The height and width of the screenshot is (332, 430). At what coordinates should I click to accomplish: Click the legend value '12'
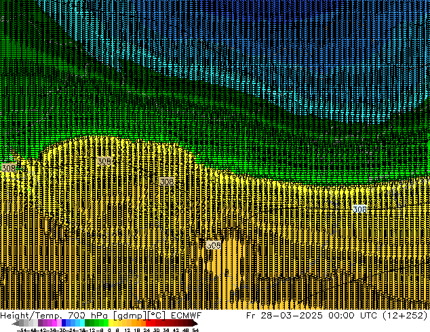[x=128, y=330]
